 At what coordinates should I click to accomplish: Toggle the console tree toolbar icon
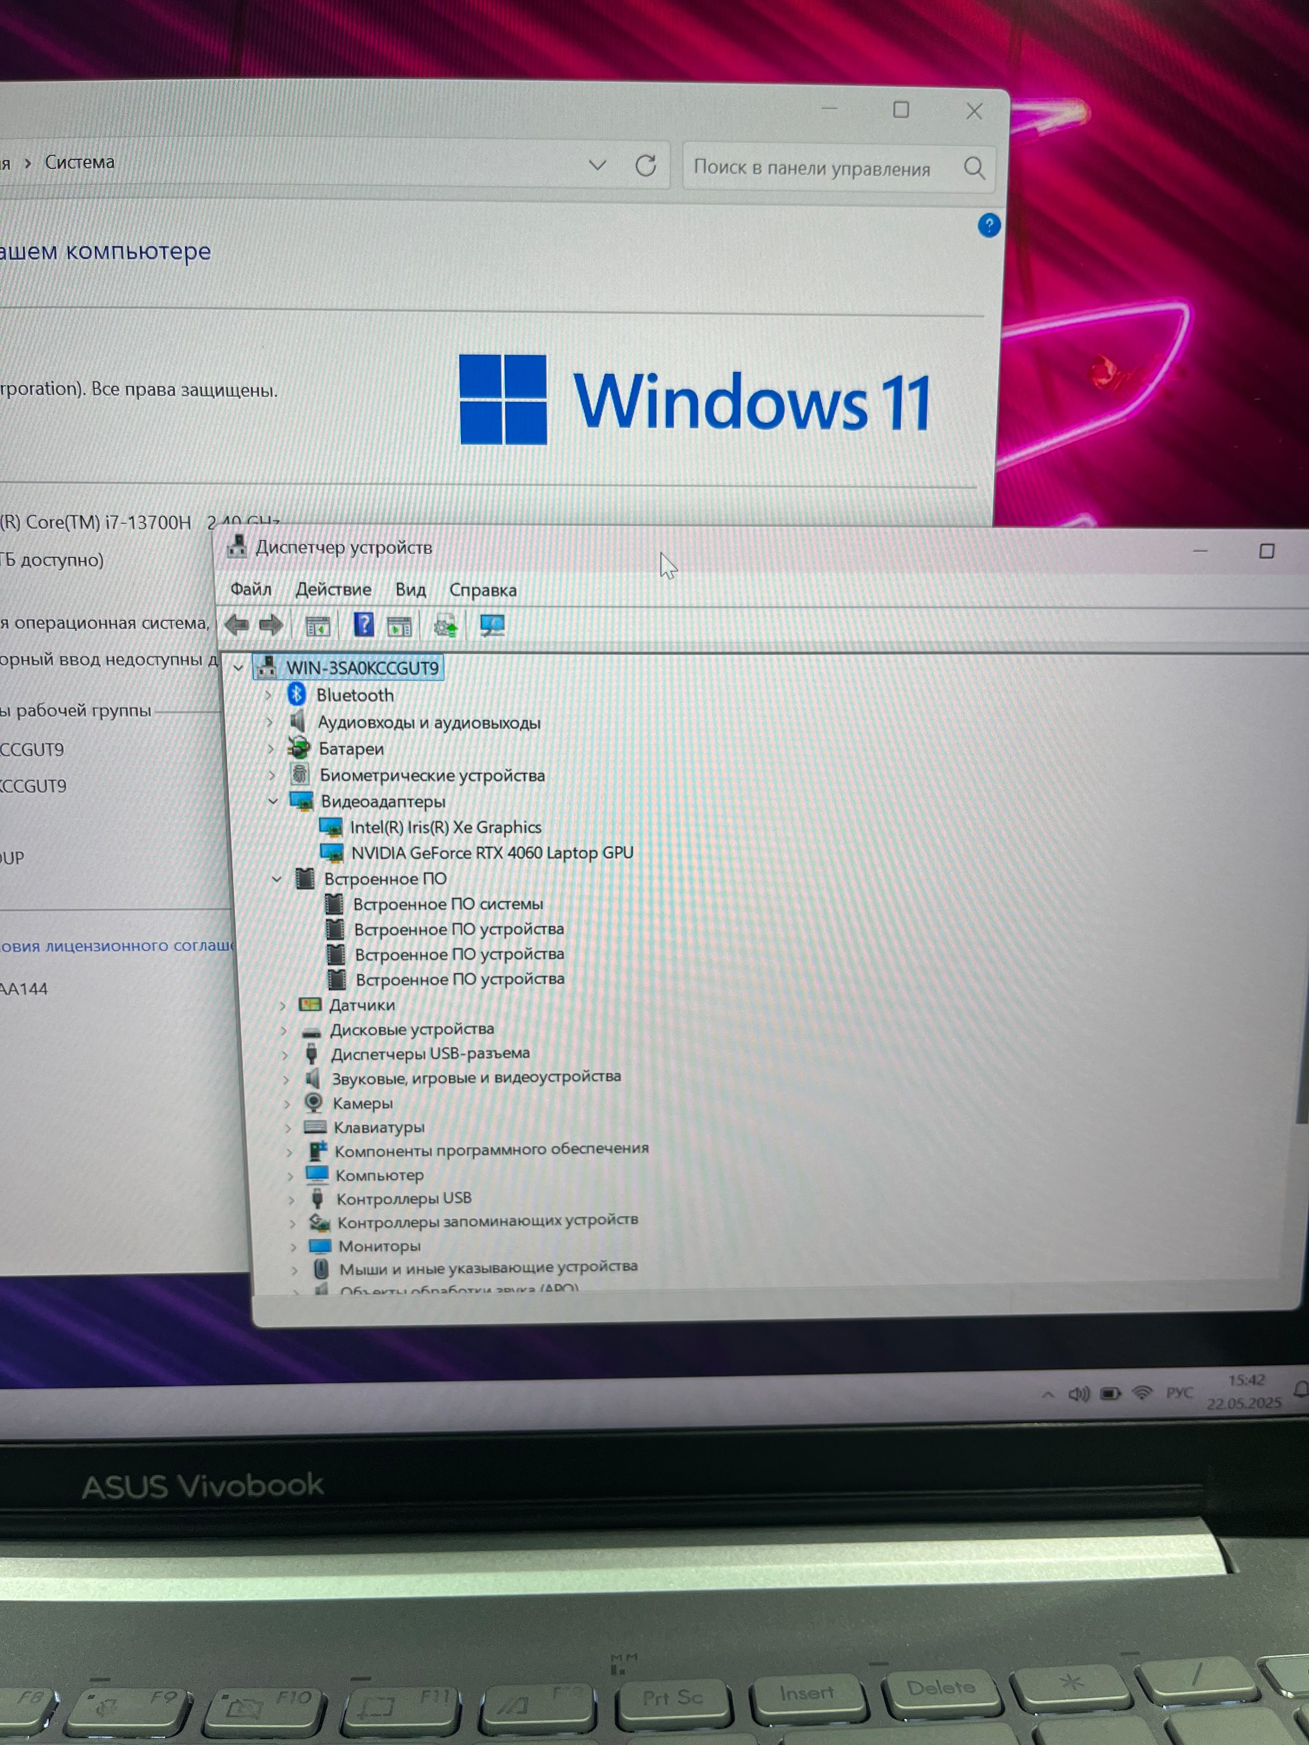[x=318, y=626]
